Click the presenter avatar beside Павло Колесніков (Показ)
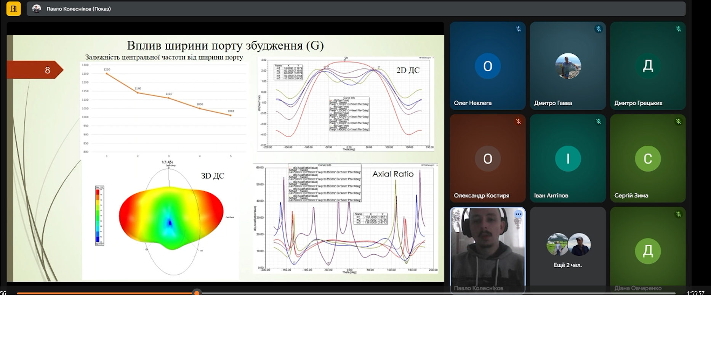This screenshot has width=711, height=339. [37, 9]
